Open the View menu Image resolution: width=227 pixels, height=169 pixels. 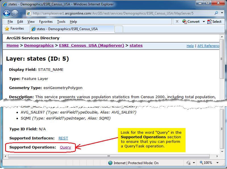tap(31, 22)
